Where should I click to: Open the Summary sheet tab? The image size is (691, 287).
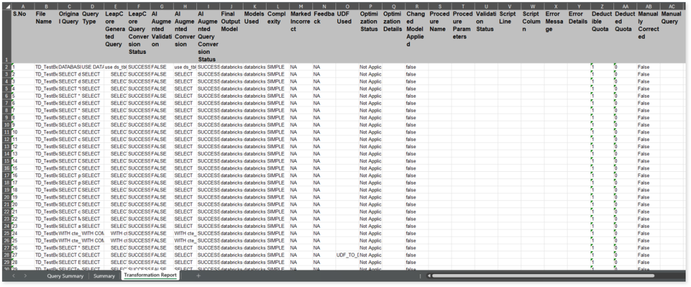click(x=104, y=276)
